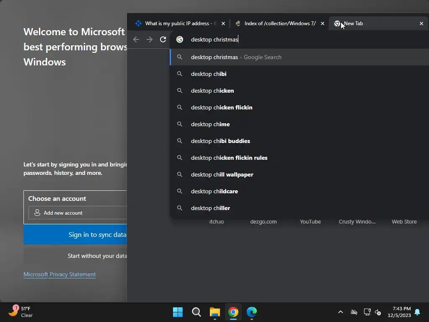This screenshot has width=429, height=322.
Task: Open the 'YouTube' shortcut
Action: [x=310, y=221]
